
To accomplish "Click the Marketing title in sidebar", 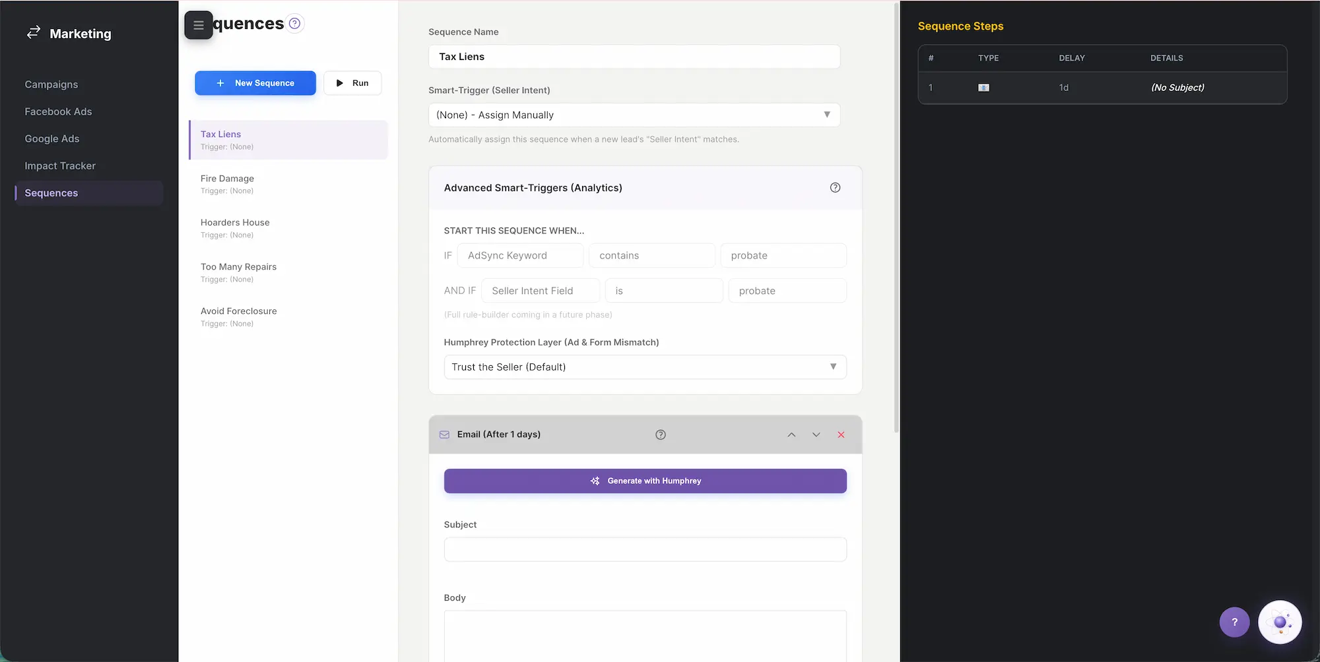I will pos(81,34).
